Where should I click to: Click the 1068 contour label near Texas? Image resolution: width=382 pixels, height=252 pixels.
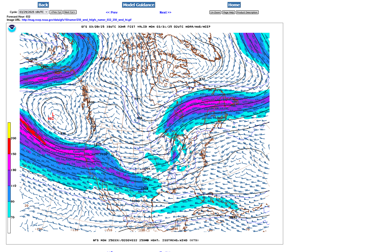pyautogui.click(x=144, y=189)
